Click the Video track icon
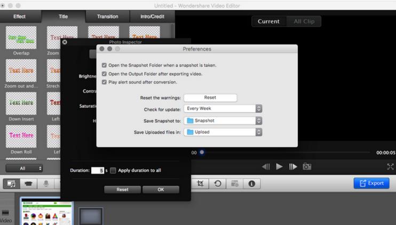This screenshot has width=396, height=225. 5,213
